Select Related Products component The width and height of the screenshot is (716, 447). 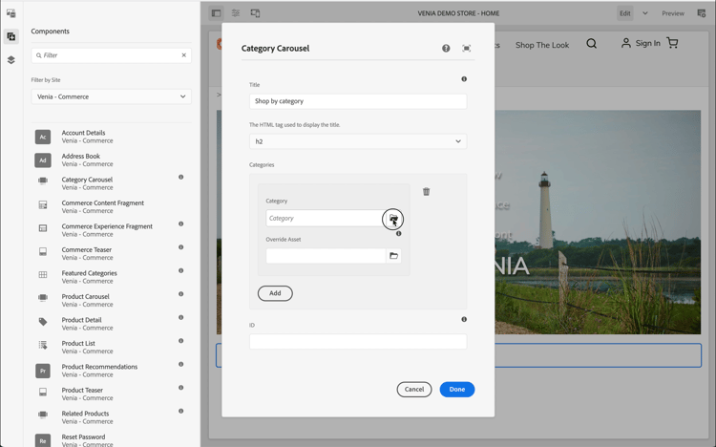(111, 417)
